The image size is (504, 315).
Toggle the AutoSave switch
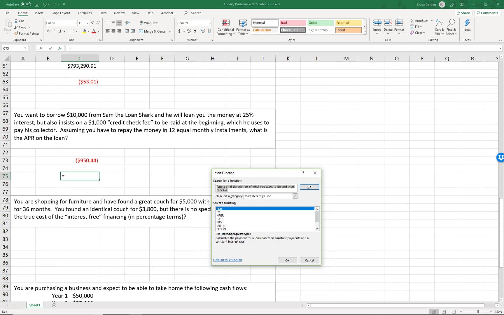26,4
